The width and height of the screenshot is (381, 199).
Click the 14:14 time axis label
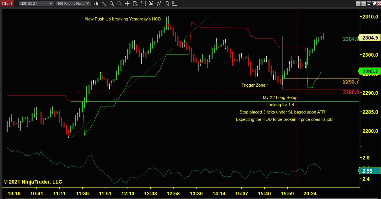point(219,194)
